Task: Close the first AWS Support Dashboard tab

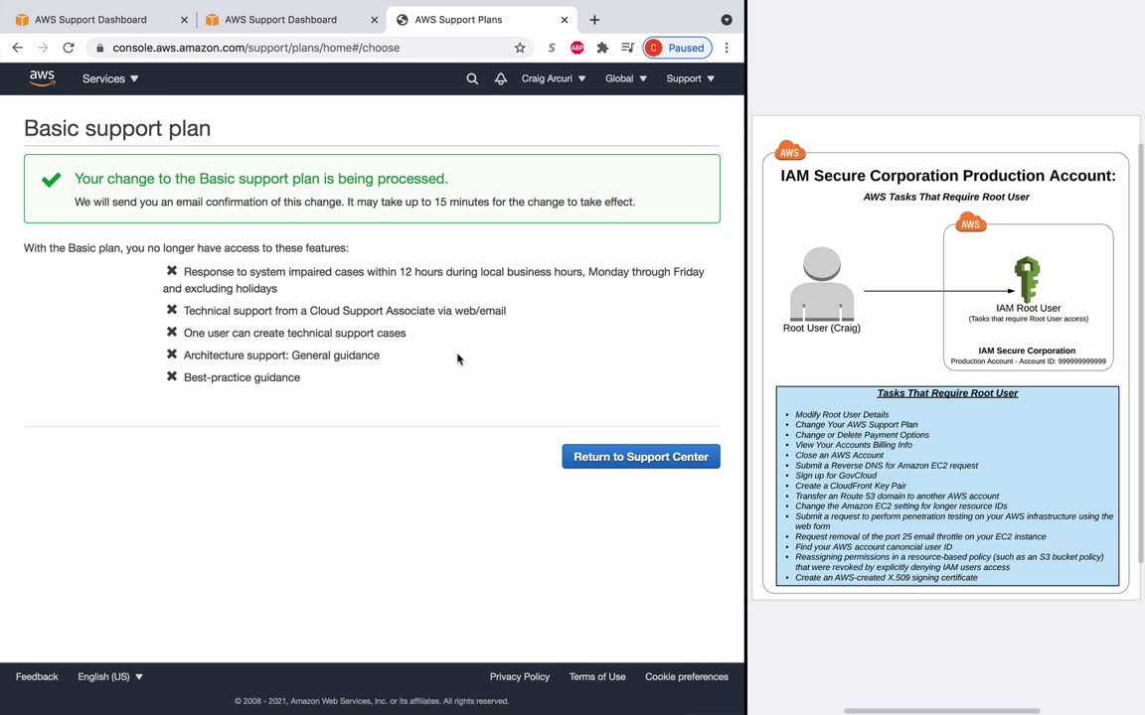Action: click(184, 20)
